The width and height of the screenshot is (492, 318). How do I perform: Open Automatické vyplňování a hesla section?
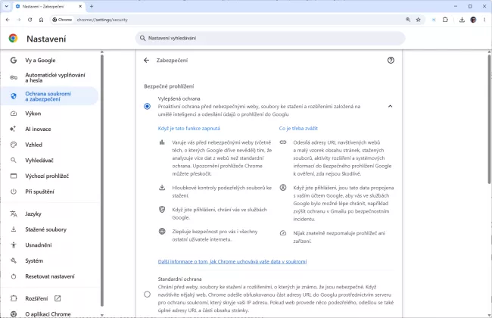[49, 77]
